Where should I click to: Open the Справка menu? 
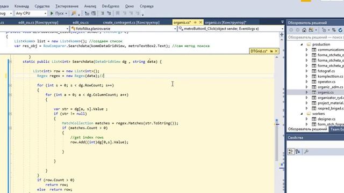point(146,6)
